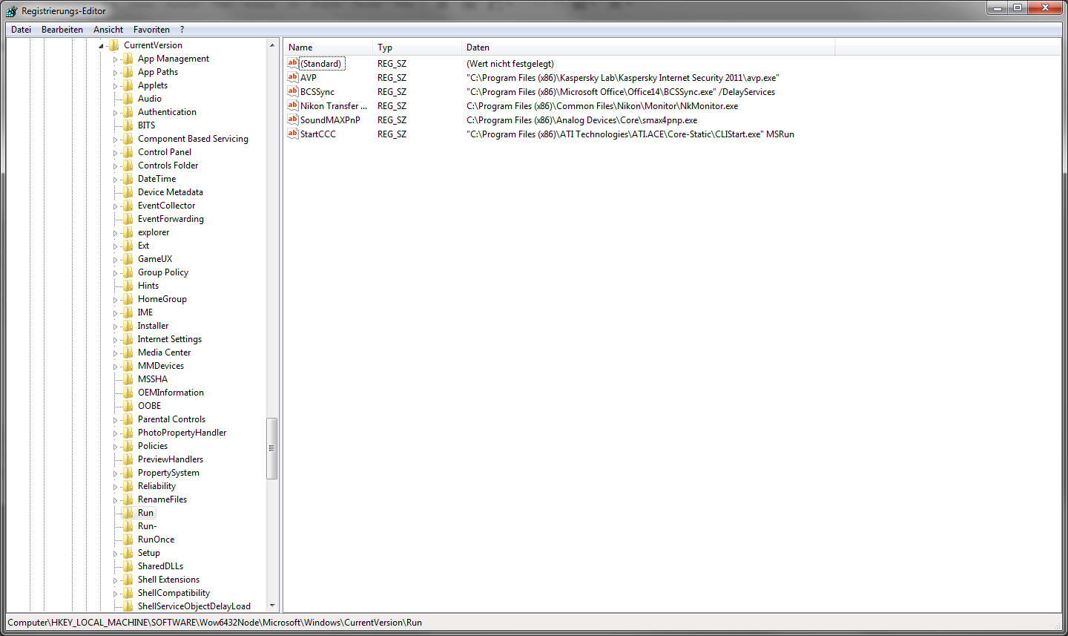
Task: Click the Audio folder icon
Action: tap(128, 99)
